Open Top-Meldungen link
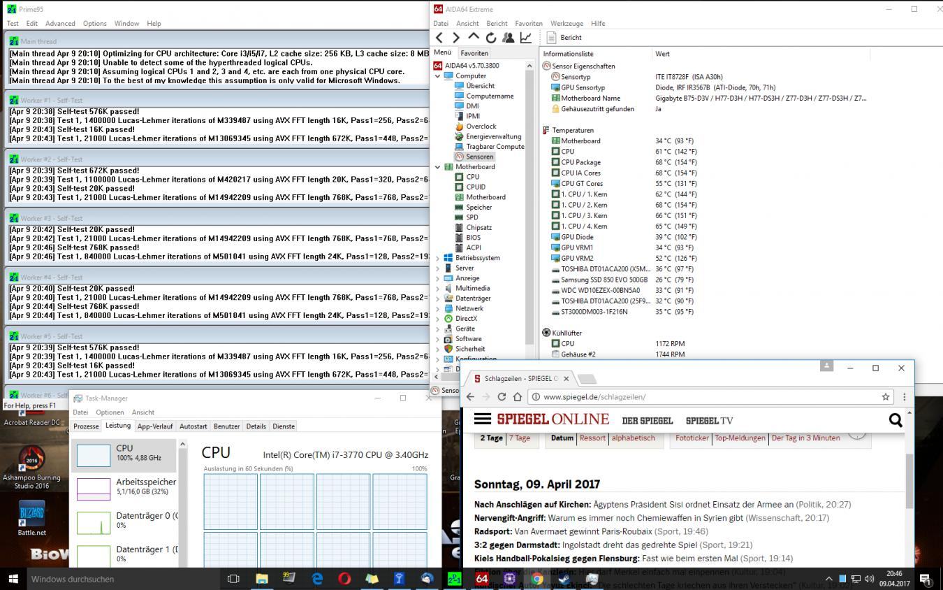 (740, 438)
